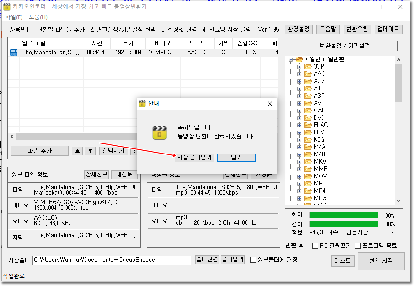Click the 변환요청 button
Screen dimensions: 414x286
(357, 29)
